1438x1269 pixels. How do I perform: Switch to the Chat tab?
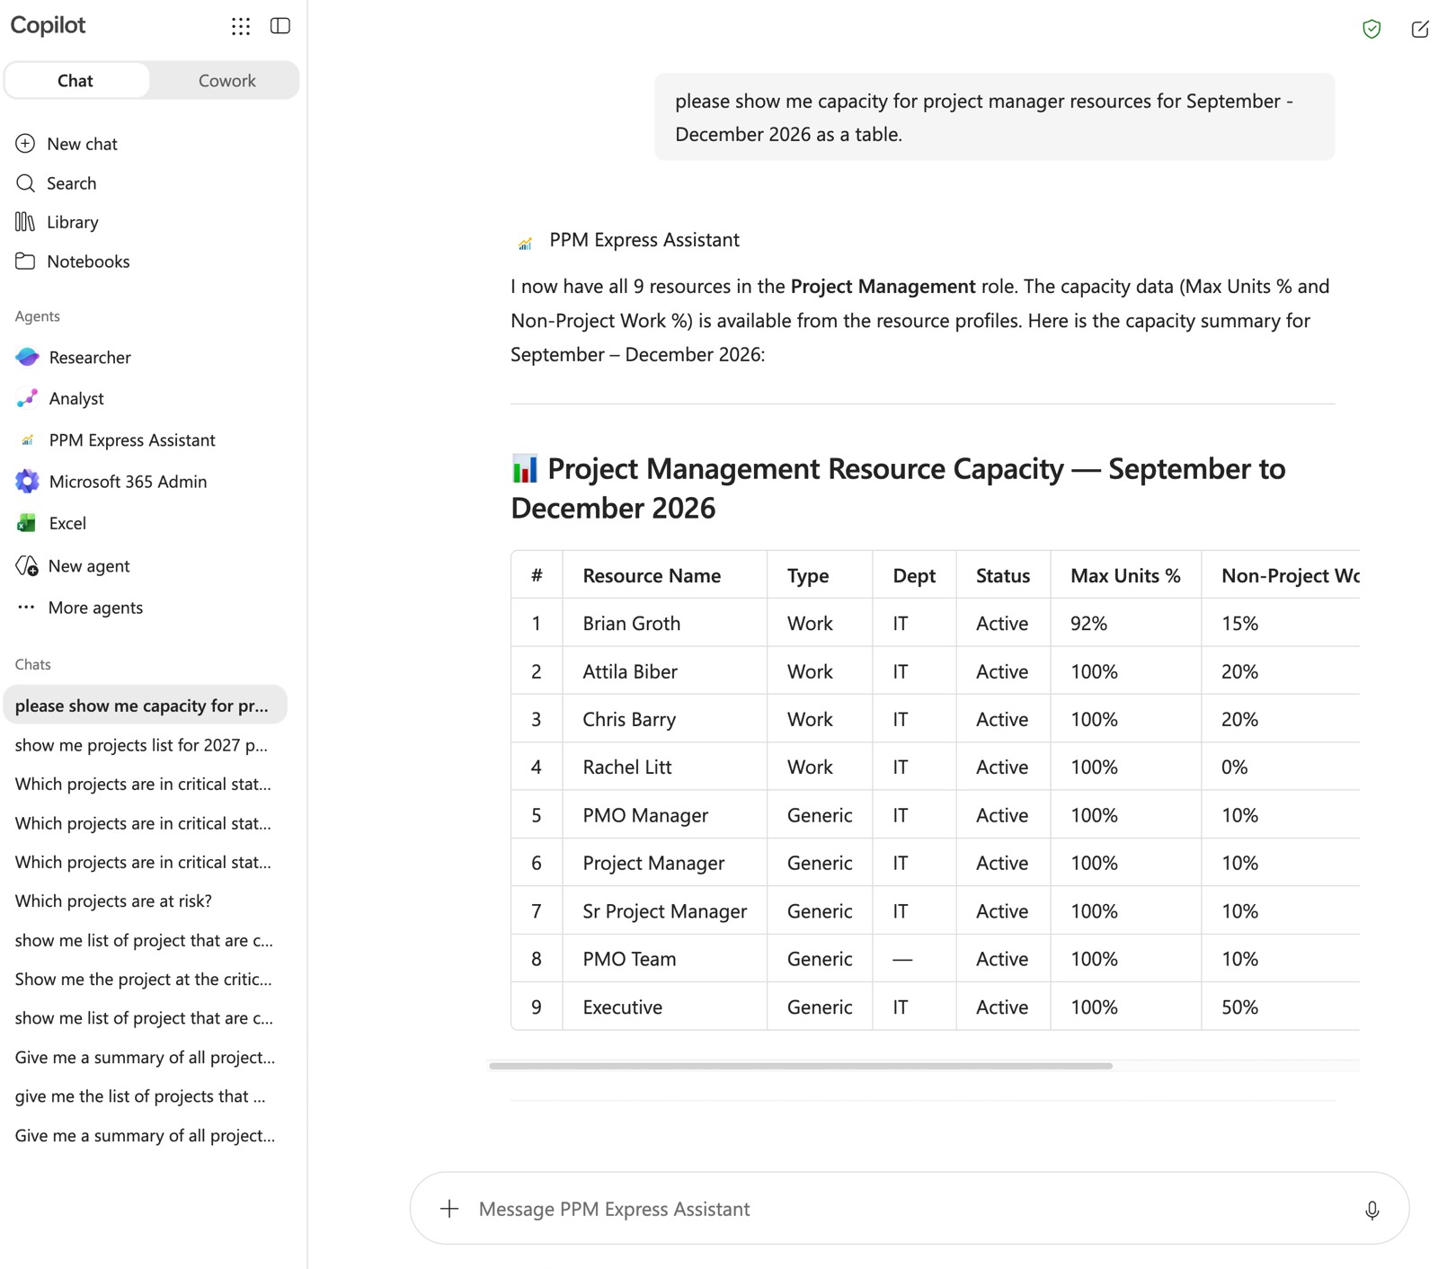pyautogui.click(x=76, y=81)
